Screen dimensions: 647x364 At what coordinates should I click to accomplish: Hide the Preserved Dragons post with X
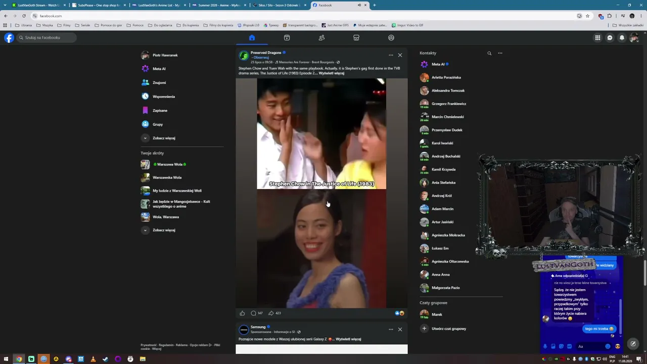click(x=400, y=55)
